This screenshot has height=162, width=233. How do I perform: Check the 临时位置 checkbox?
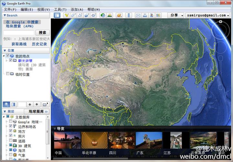point(8,74)
